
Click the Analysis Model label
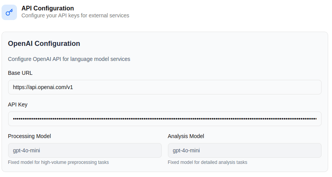click(x=186, y=136)
